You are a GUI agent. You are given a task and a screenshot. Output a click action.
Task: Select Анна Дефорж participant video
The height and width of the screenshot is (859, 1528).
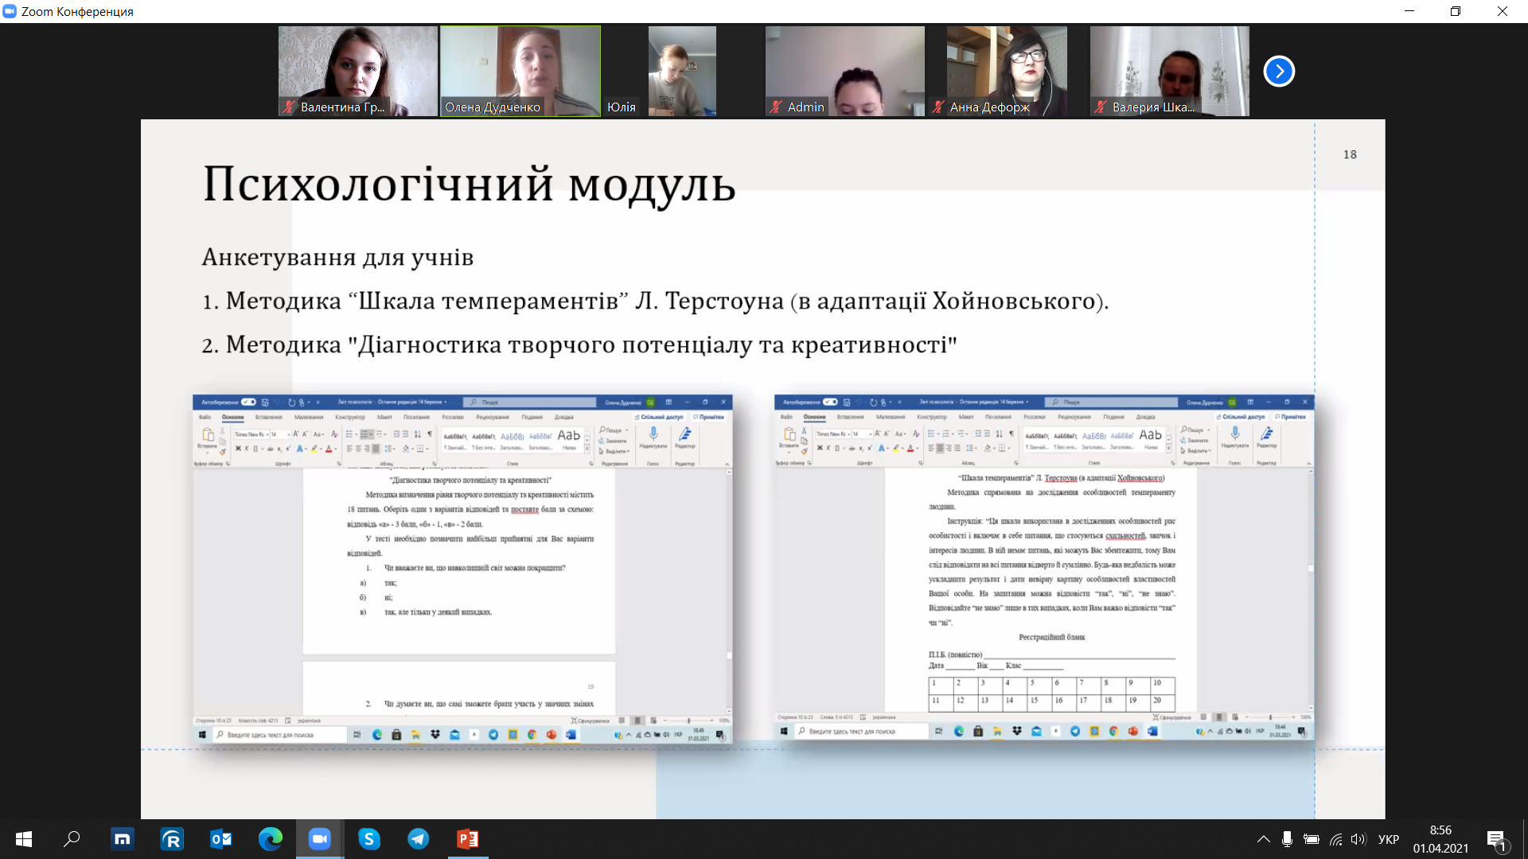[x=1007, y=72]
